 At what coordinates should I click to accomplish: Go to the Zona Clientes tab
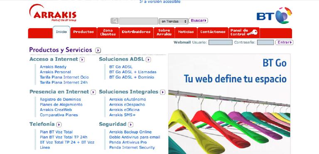point(108,33)
